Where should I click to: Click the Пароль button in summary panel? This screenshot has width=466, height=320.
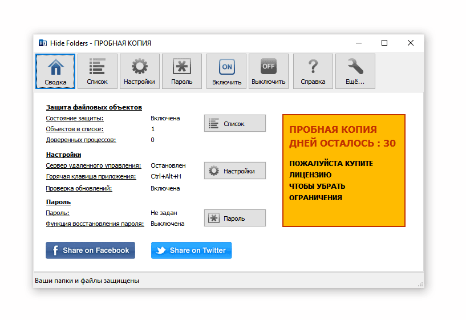[234, 218]
